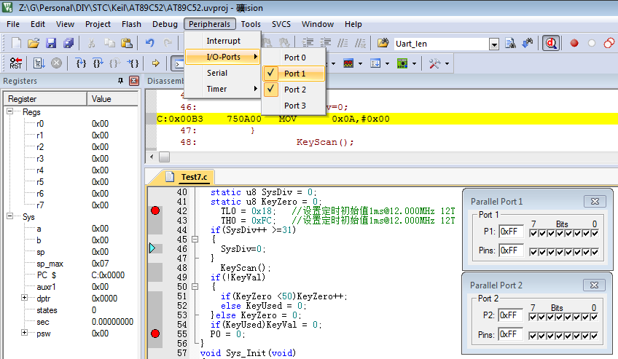Toggle P2 bit 7 checkbox in Parallel Port 2
Viewport: 618px width, 359px height.
click(x=533, y=317)
